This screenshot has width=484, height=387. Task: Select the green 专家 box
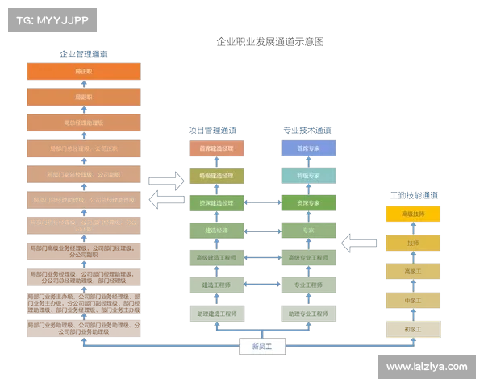point(308,231)
